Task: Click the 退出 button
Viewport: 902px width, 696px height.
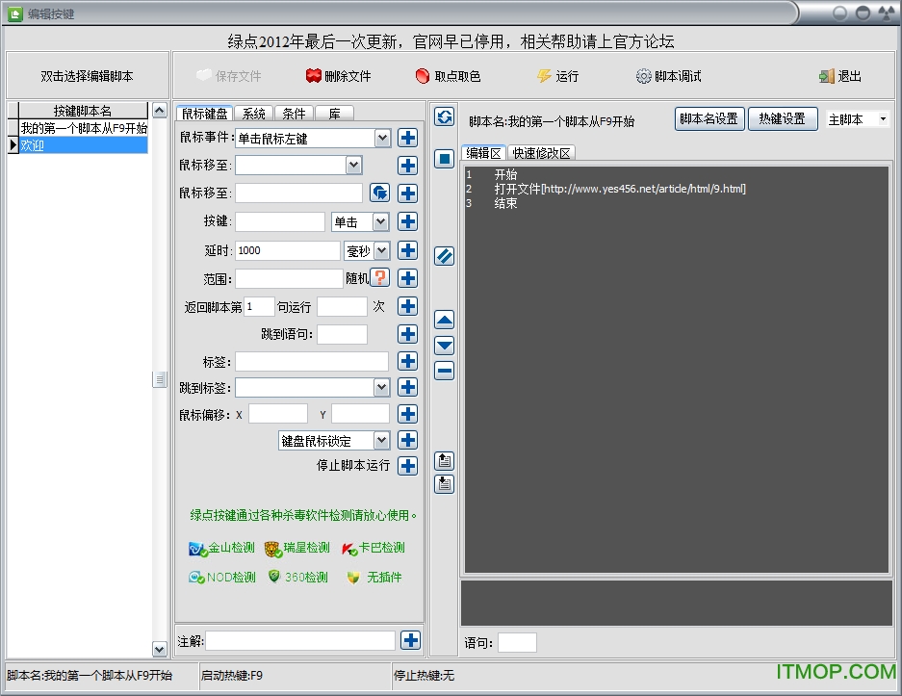Action: [840, 76]
